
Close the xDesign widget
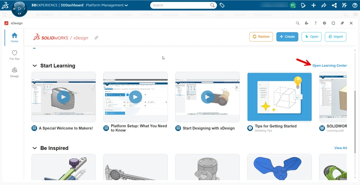tap(351, 23)
